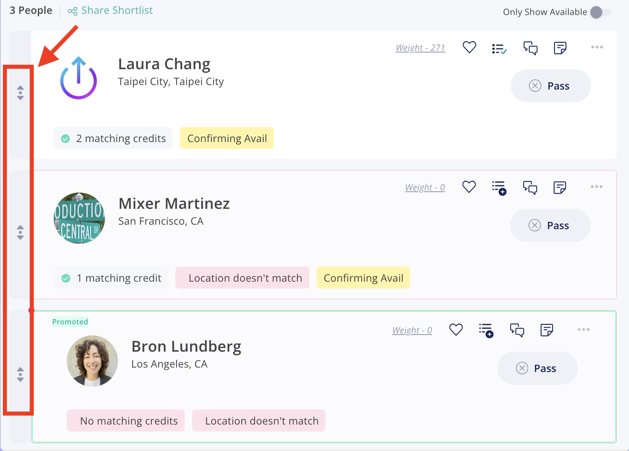Screen dimensions: 629x451
Task: Click the Share Shortlist link
Action: [110, 11]
